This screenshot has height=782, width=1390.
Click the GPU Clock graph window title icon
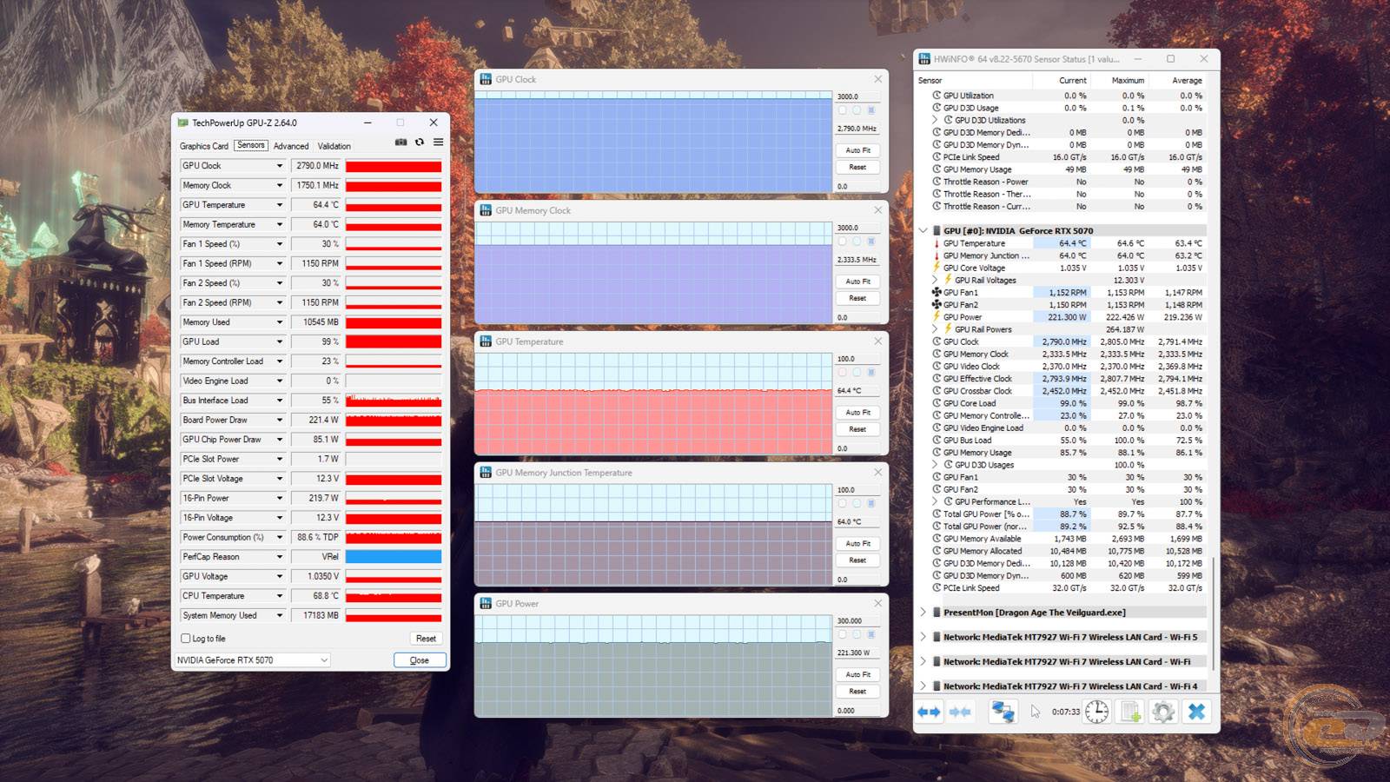(x=486, y=79)
